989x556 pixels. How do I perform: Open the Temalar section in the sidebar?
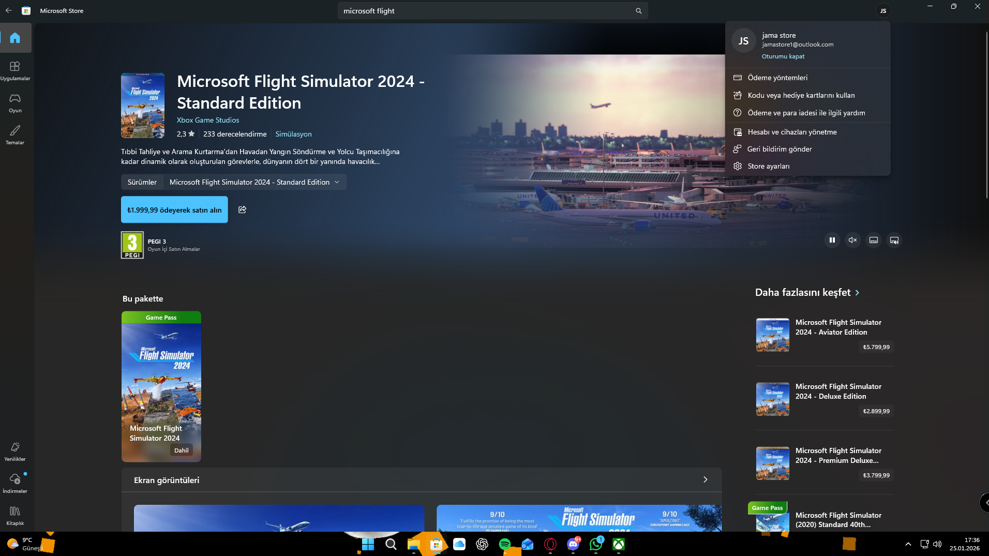[15, 135]
